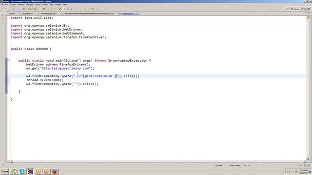Open the Window menu
312x175 pixels.
point(58,4)
